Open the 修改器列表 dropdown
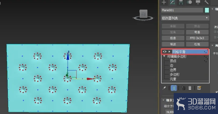 (x=185, y=18)
